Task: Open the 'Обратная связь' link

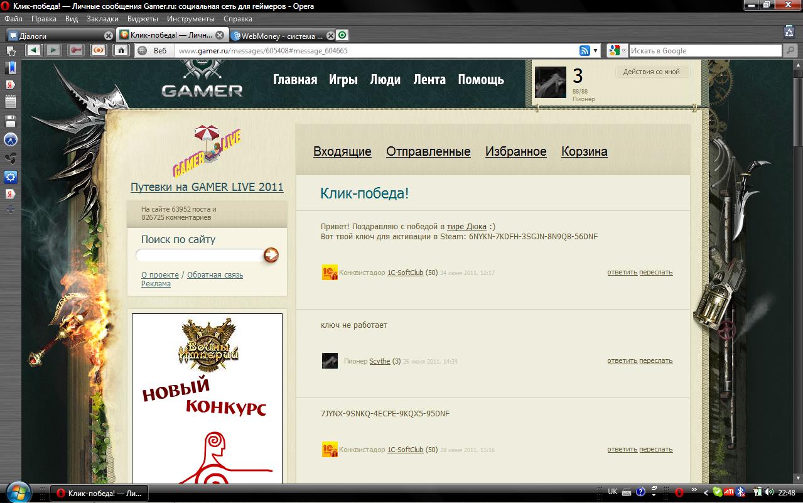Action: coord(215,275)
